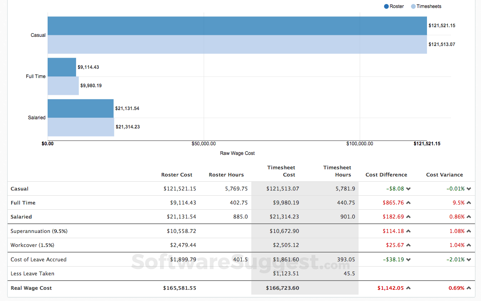The image size is (481, 301).
Task: Toggle the Roster series in the legend
Action: 394,6
